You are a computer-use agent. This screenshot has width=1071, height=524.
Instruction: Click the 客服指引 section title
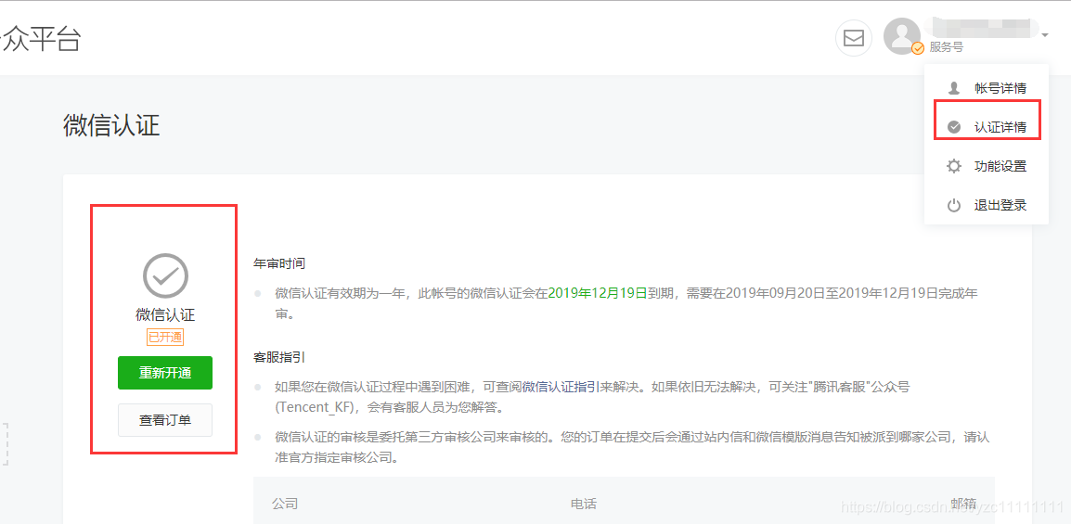click(279, 357)
